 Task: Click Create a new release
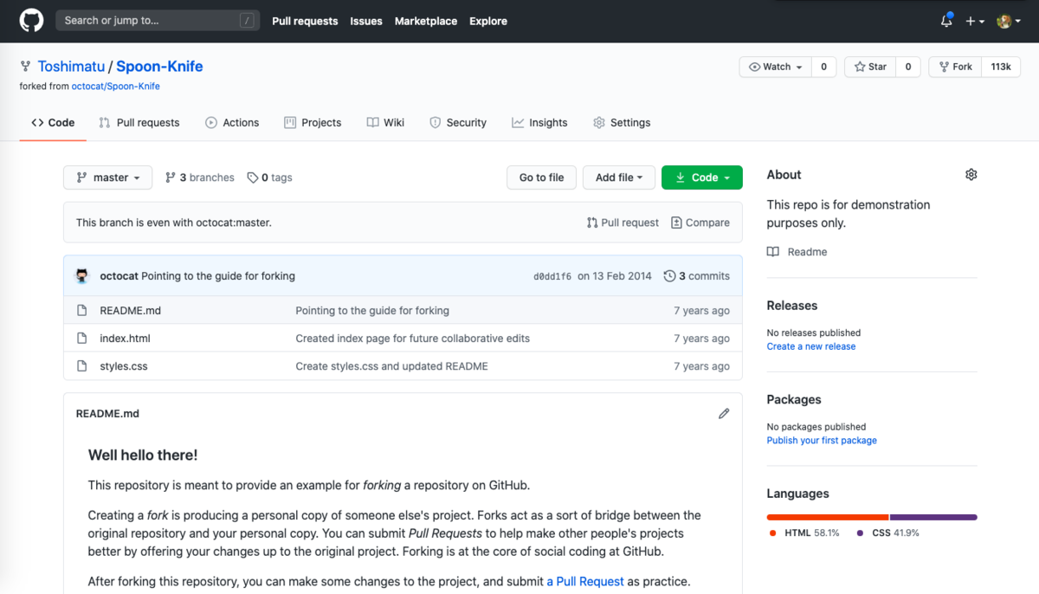click(811, 346)
